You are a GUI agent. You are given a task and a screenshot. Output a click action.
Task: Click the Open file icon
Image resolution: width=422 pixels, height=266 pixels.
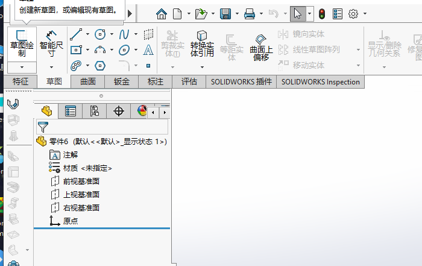coord(201,14)
